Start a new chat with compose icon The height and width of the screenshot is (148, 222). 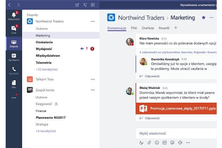click(x=77, y=5)
